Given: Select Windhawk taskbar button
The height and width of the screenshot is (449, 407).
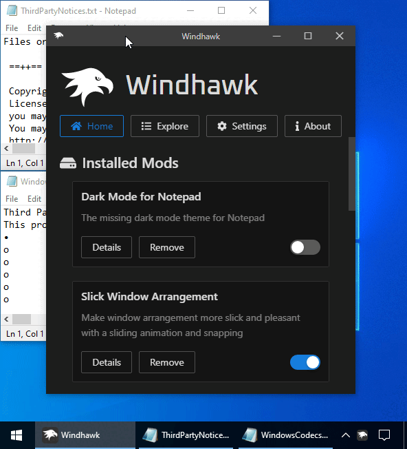Looking at the screenshot, I should [85, 435].
